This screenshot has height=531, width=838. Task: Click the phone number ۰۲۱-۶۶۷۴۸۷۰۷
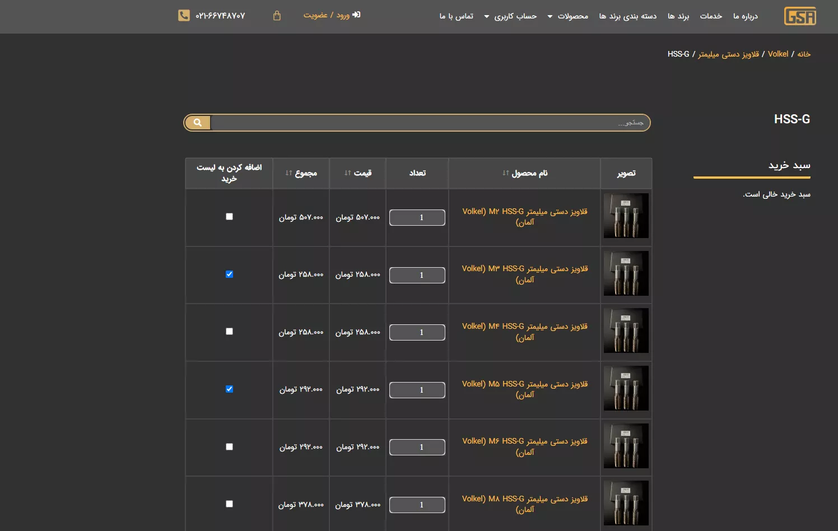[220, 16]
